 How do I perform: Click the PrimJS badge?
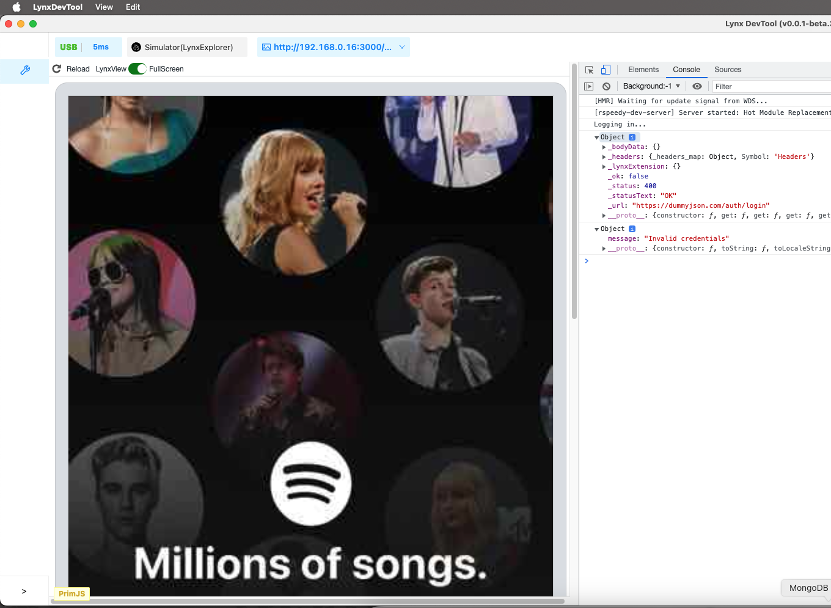coord(72,594)
